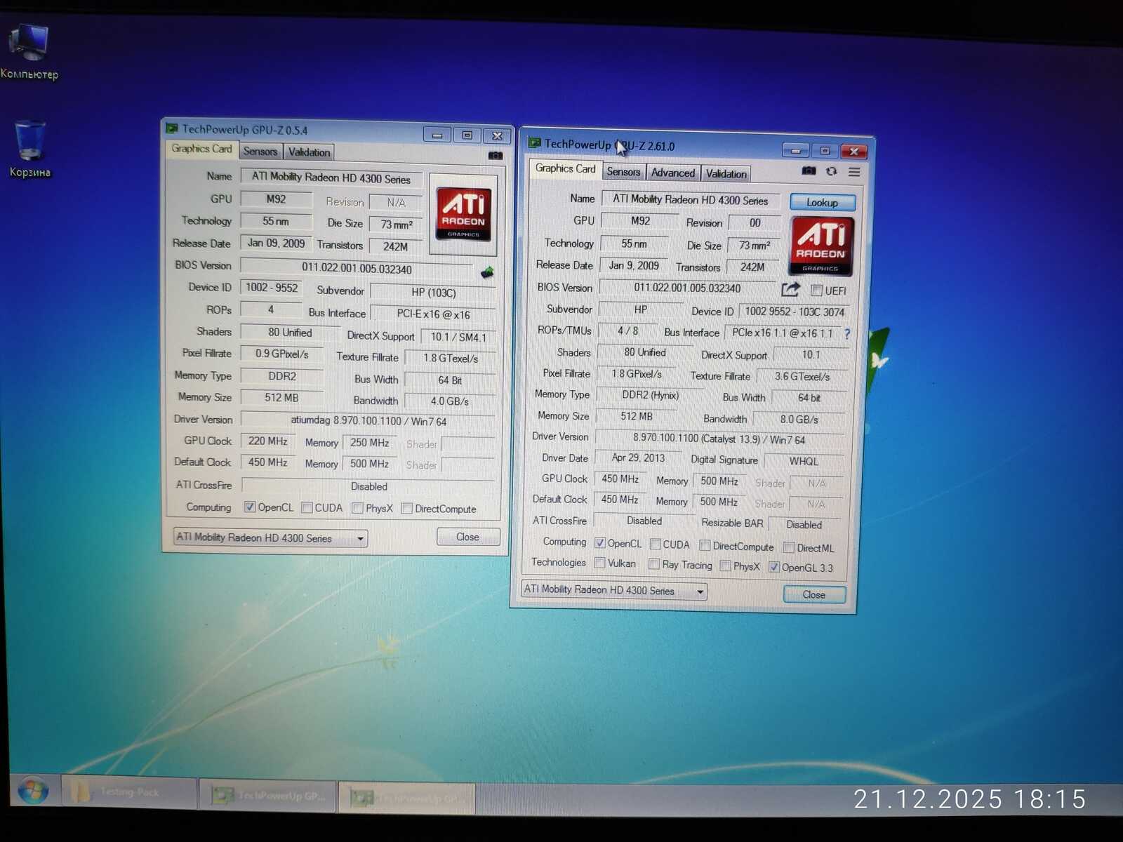Click the "0.9 GPixel/s" pixel fillrate value
The width and height of the screenshot is (1123, 842).
(x=281, y=354)
